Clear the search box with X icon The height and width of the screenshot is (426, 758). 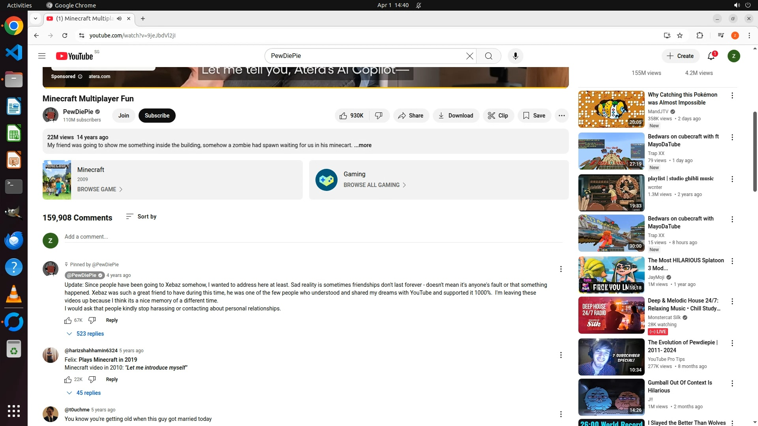(469, 56)
